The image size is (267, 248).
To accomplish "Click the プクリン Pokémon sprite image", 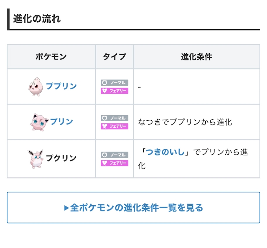I will 35,158.
